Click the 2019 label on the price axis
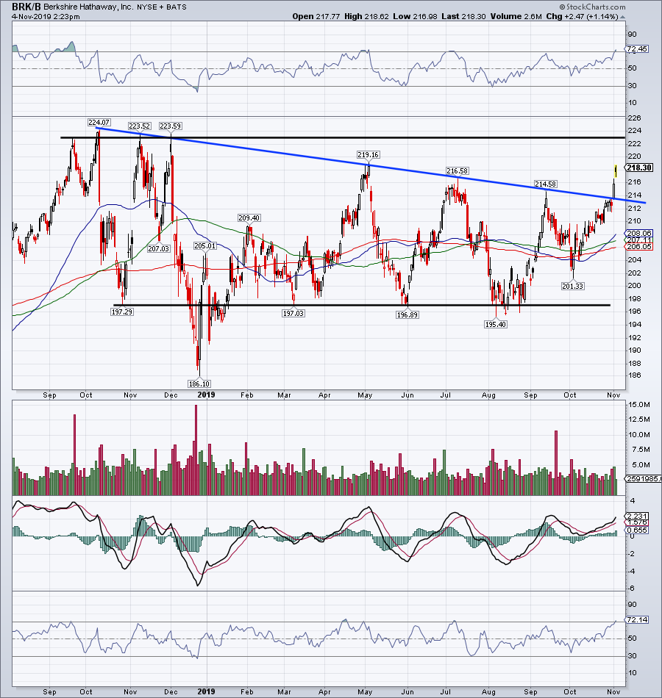This screenshot has width=662, height=698. [x=206, y=395]
